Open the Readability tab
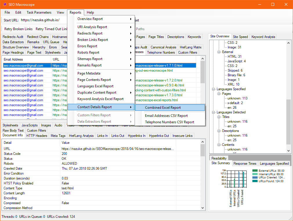 click(x=219, y=158)
